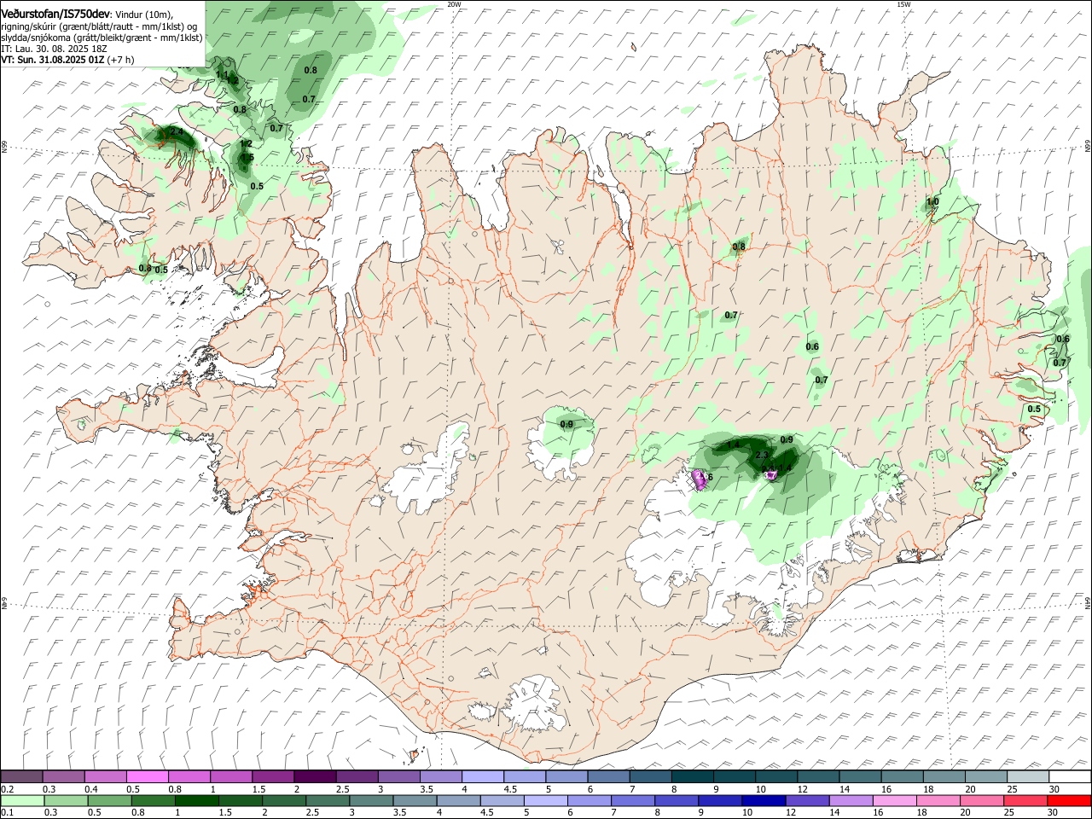
Task: Click the 1.0 precipitation value in northeast Iceland
Action: [x=932, y=202]
